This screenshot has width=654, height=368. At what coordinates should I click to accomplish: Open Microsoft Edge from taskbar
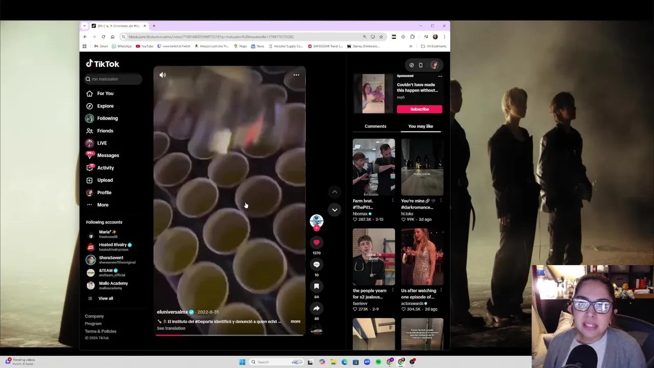344,362
